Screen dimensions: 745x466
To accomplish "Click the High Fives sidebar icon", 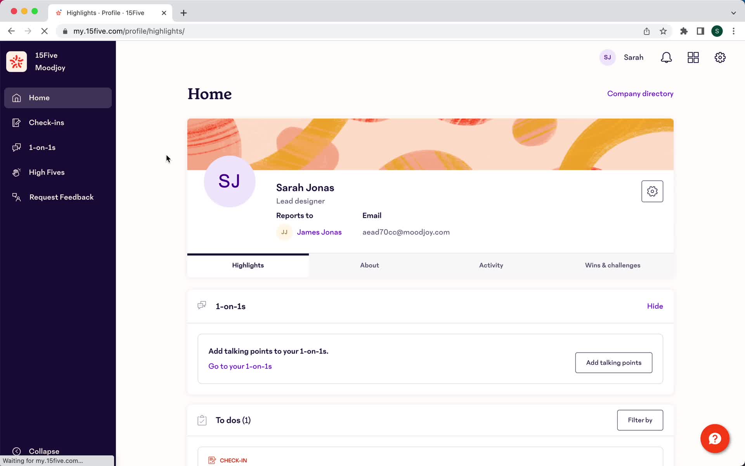I will click(16, 172).
